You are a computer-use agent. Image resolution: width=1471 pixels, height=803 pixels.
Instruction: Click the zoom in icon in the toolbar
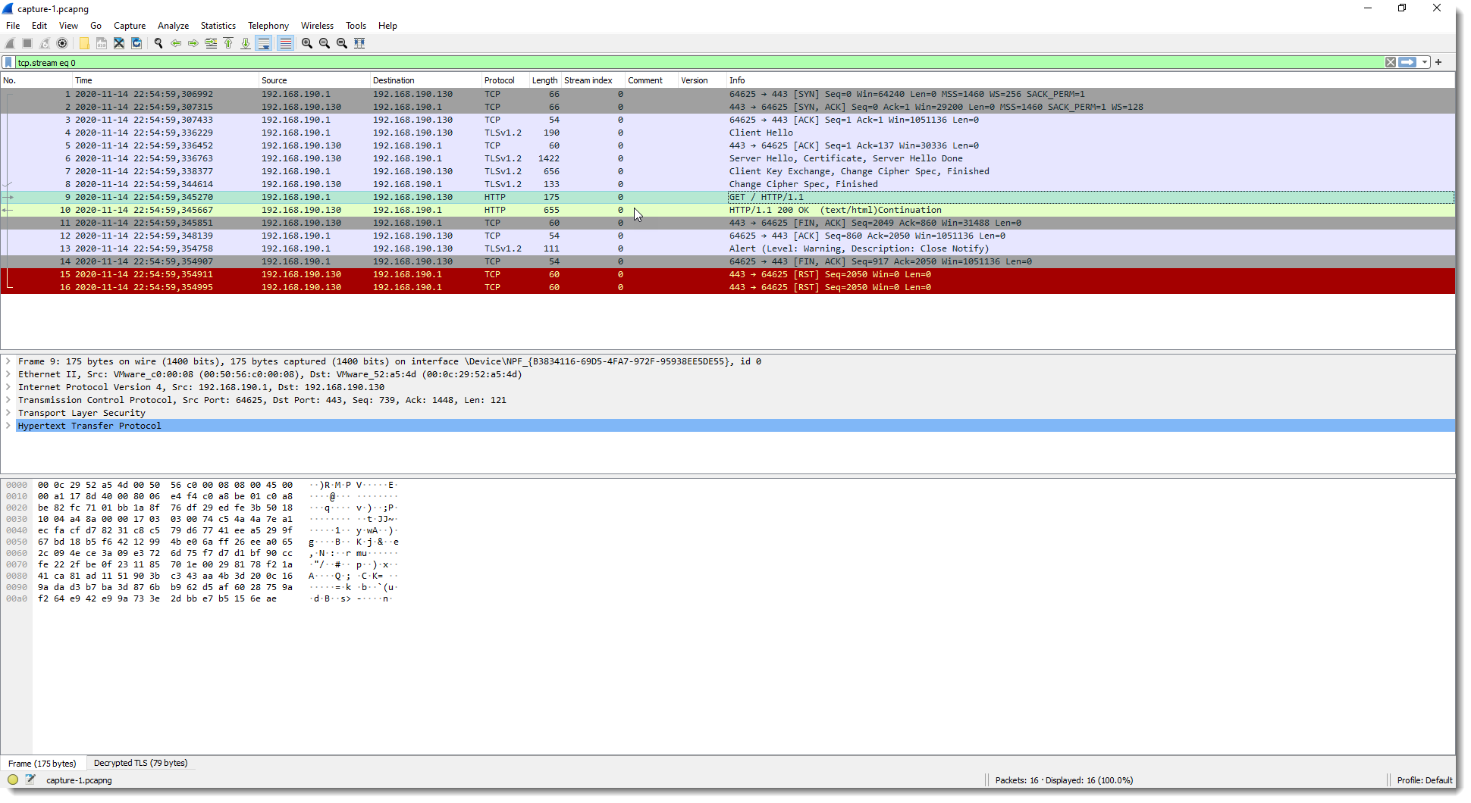pos(307,43)
